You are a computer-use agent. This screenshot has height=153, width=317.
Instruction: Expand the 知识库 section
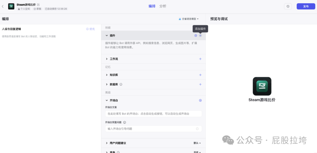107,75
